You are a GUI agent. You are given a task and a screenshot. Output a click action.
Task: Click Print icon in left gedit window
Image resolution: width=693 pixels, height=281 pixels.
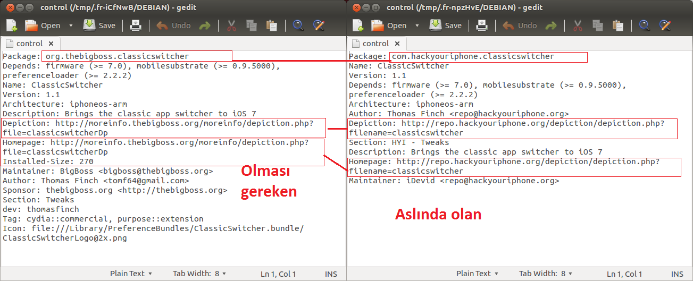[x=136, y=25]
